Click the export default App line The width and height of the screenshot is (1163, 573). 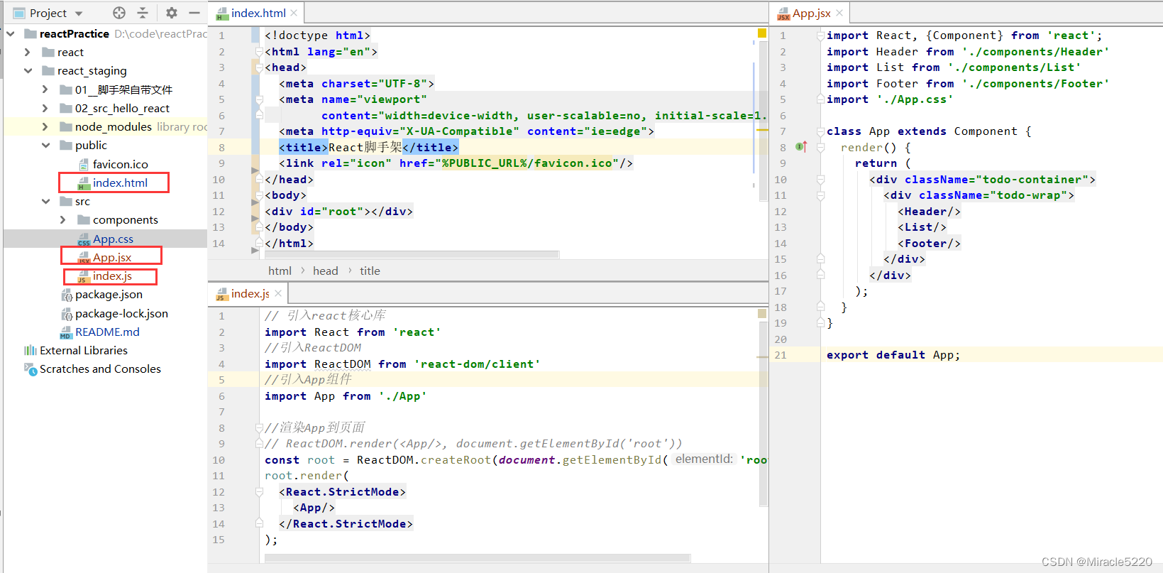pos(893,355)
